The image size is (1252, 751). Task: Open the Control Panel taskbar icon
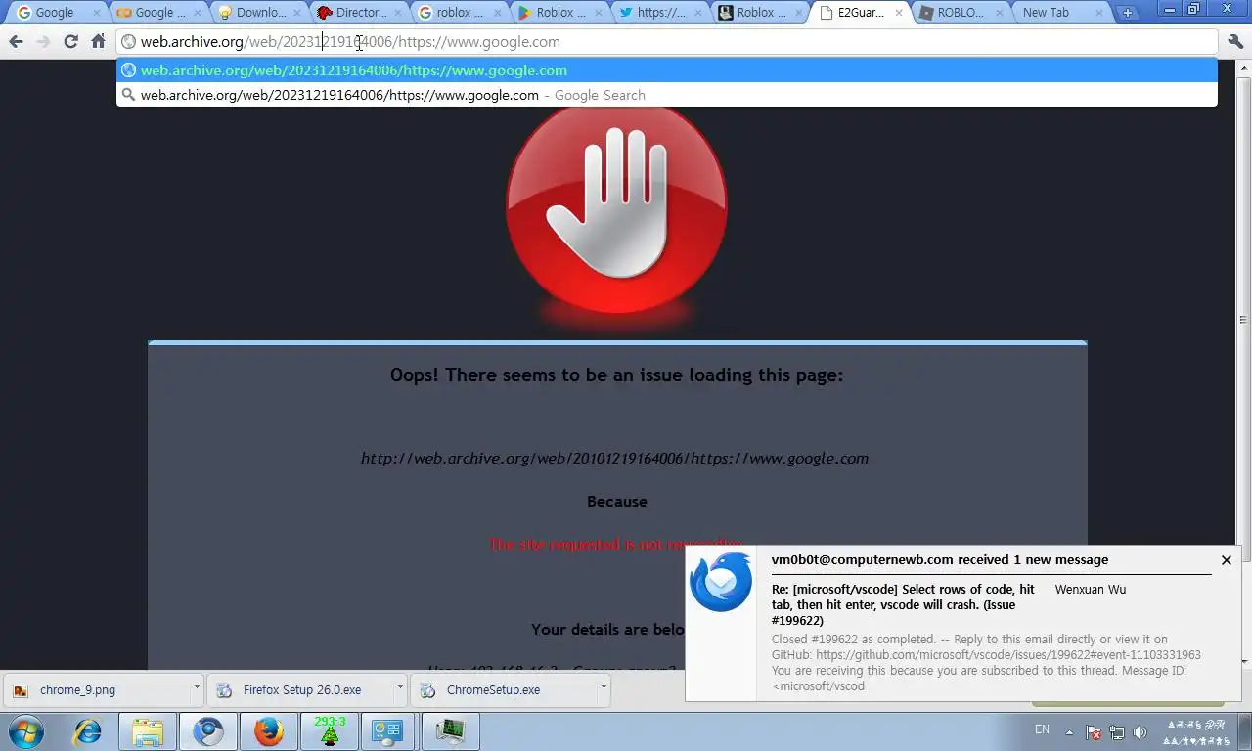pos(388,731)
